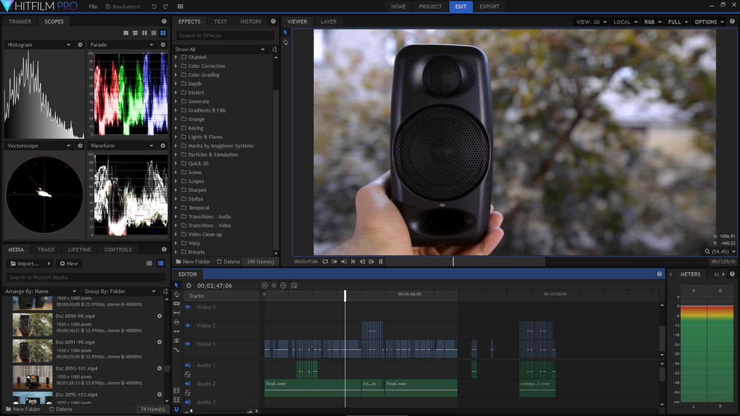Screen dimensions: 740x416
Task: Choose the stacked rows scope layout icon
Action: click(x=154, y=33)
